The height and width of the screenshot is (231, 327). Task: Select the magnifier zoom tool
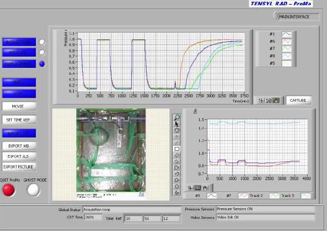tap(177, 118)
